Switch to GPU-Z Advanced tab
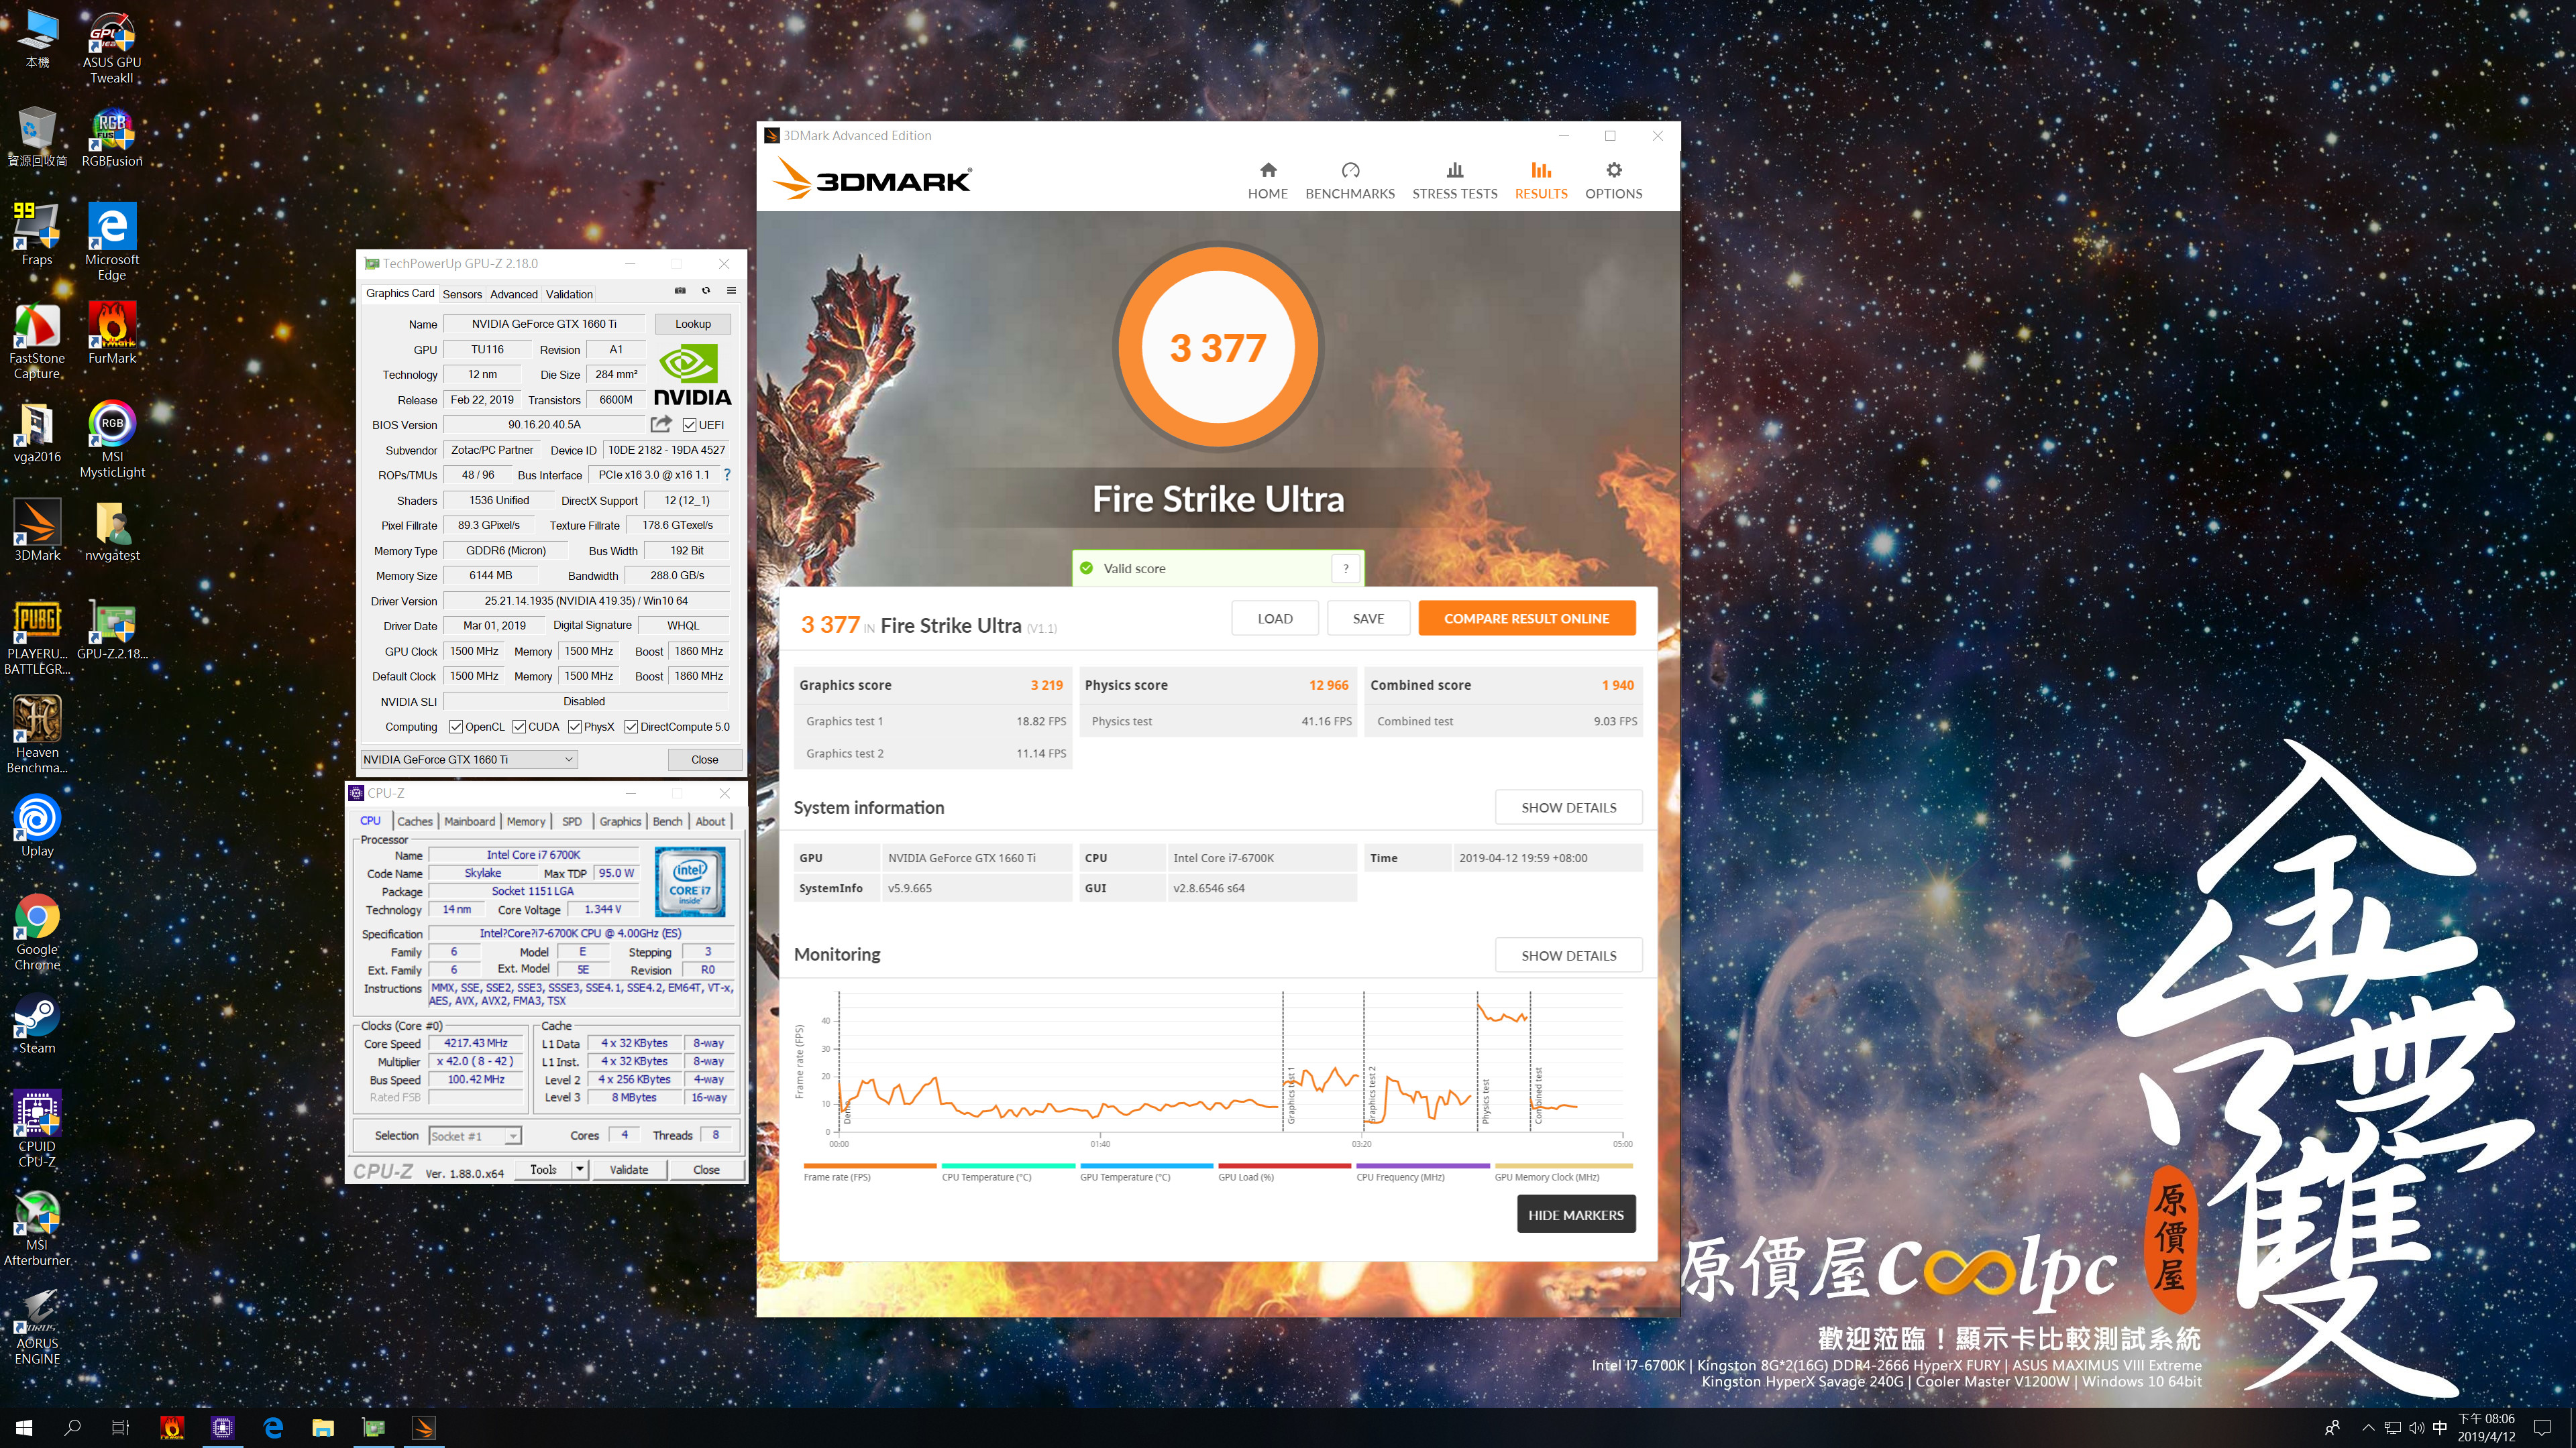 [x=514, y=294]
